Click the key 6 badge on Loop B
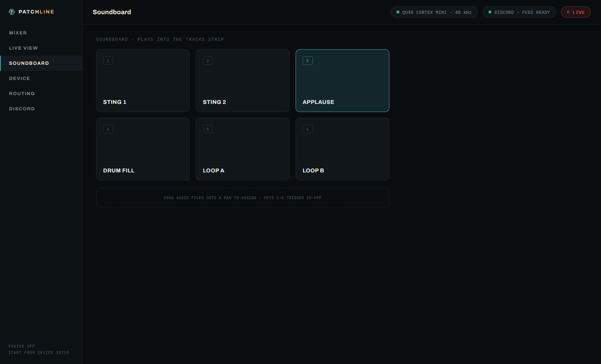 (x=308, y=129)
